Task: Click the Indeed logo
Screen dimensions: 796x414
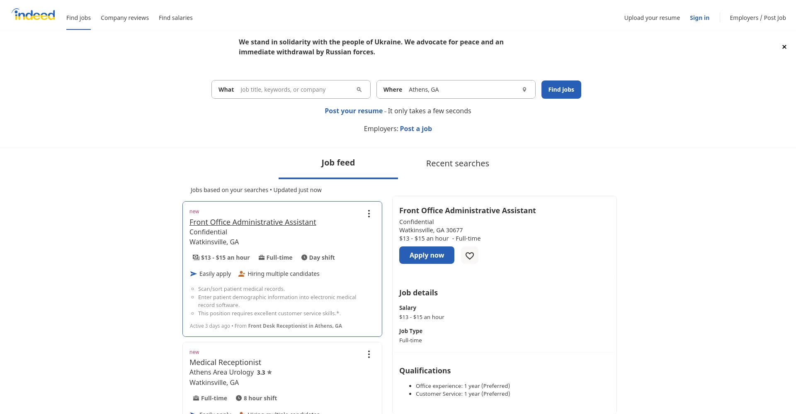Action: (34, 15)
